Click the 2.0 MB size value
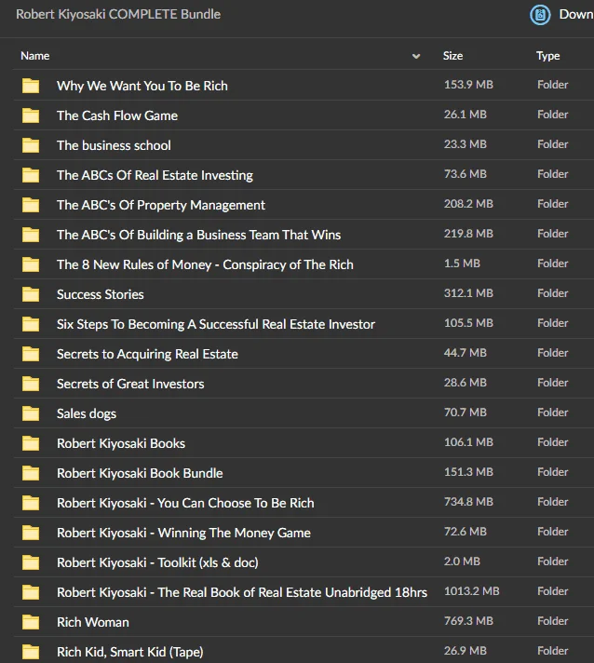 [x=462, y=562]
